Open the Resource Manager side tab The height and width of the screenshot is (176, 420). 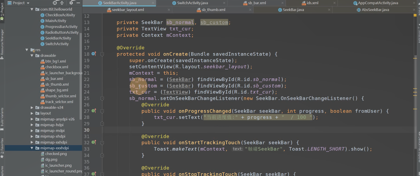click(x=2, y=44)
